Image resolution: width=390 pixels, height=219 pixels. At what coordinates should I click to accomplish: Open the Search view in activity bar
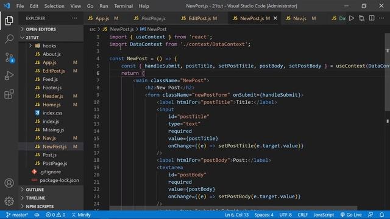pos(9,39)
